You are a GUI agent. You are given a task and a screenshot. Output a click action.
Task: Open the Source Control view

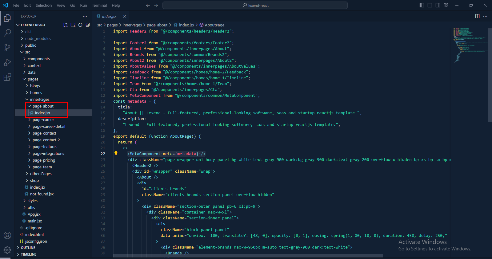[7, 47]
